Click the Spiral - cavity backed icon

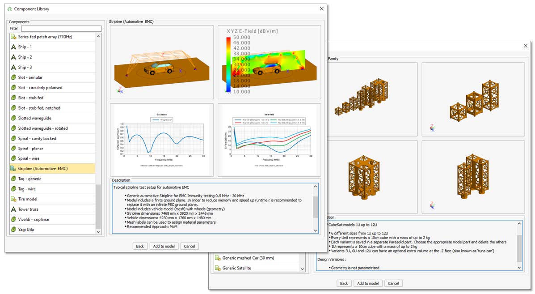click(13, 139)
